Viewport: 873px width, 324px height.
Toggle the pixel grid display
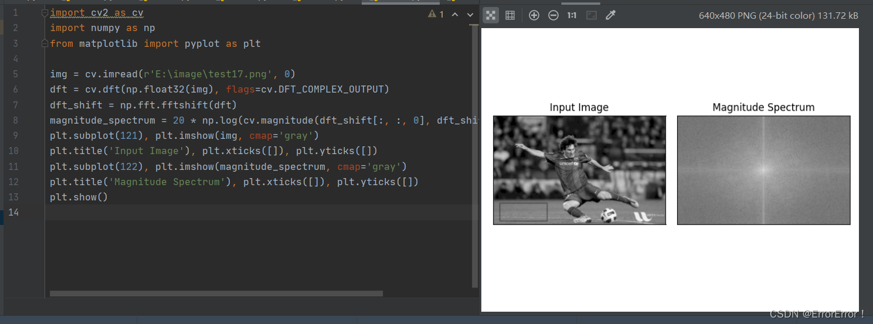pyautogui.click(x=510, y=15)
